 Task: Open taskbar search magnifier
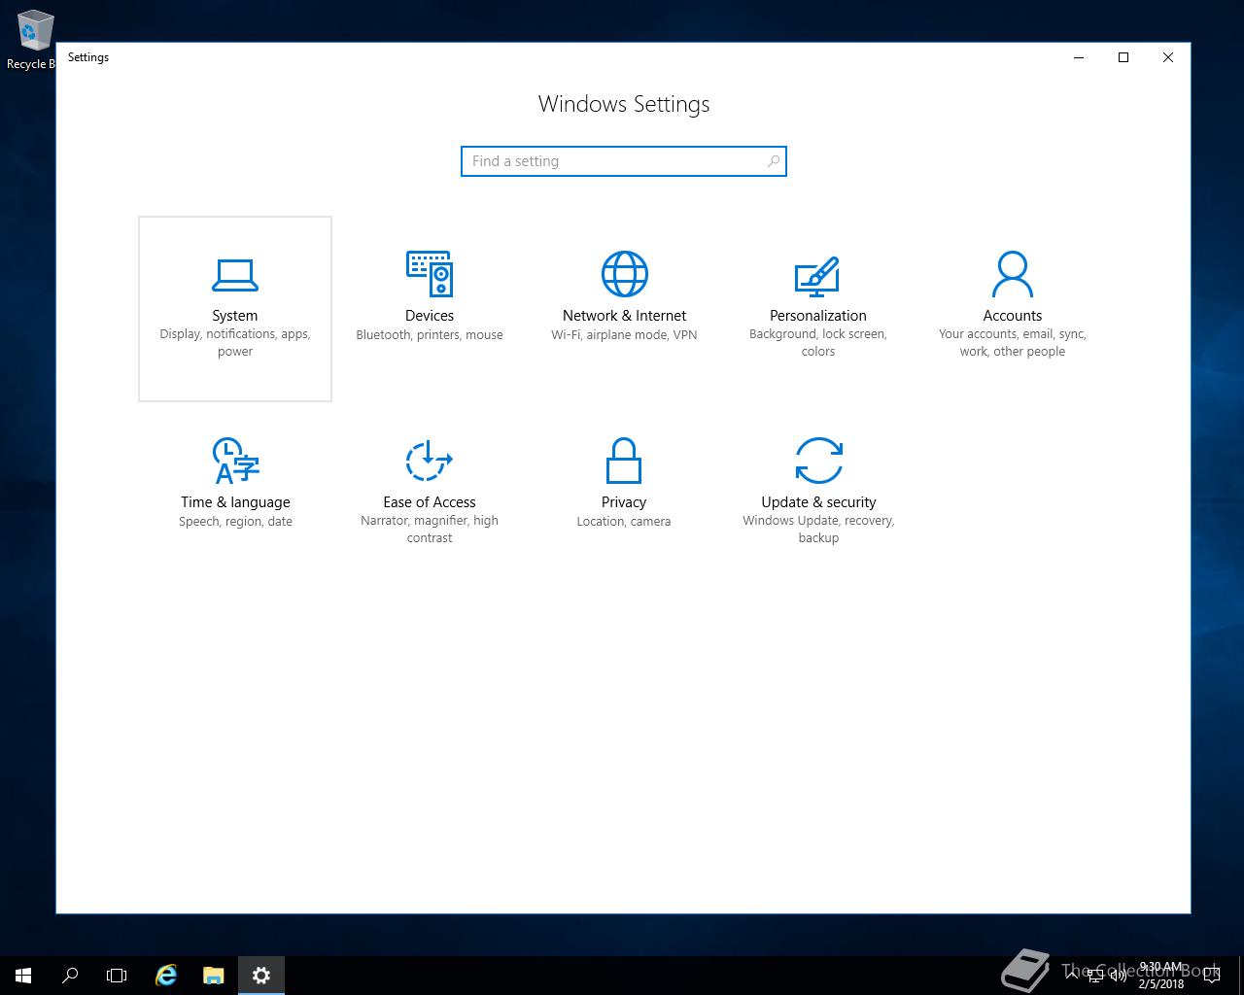click(x=70, y=976)
